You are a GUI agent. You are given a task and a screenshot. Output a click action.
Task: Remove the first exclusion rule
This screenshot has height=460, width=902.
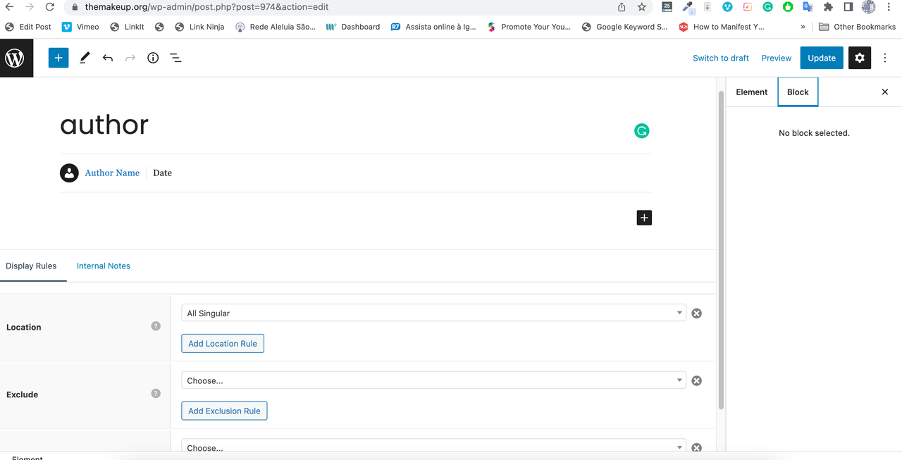[696, 380]
